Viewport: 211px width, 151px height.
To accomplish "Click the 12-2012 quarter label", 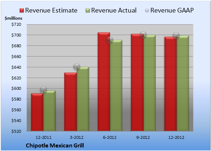I will click(x=176, y=137).
